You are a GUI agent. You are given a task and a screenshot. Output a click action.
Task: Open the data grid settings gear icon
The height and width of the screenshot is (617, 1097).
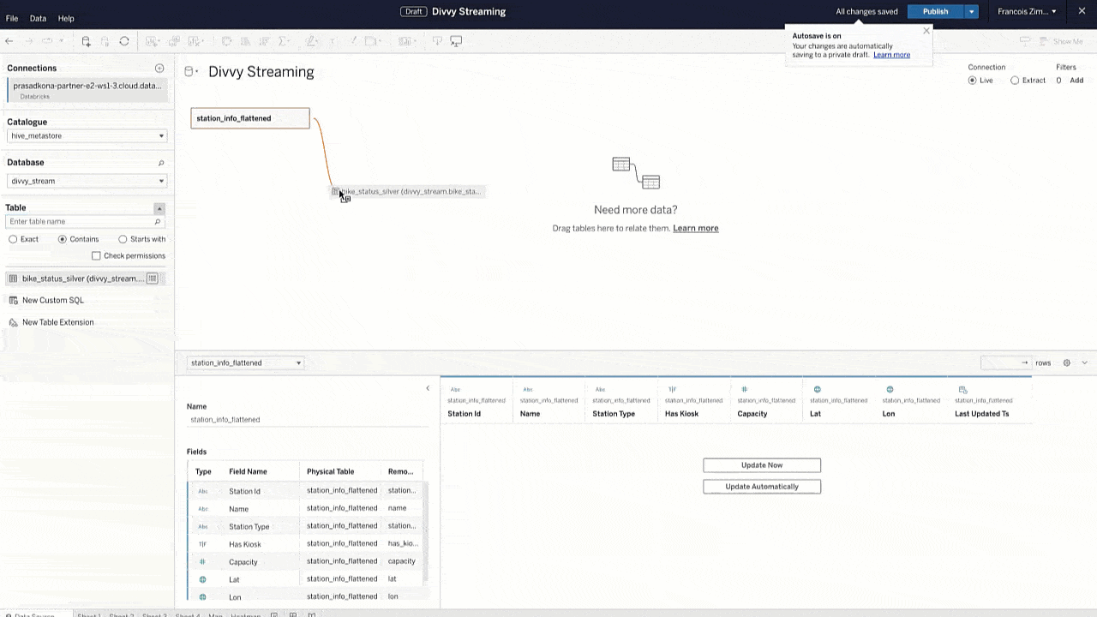pyautogui.click(x=1066, y=362)
